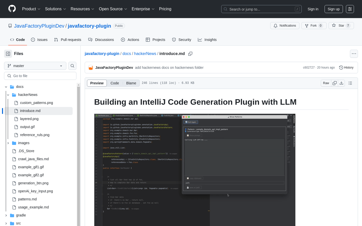Click the Search or jump to field
The image size is (362, 226).
261,9
